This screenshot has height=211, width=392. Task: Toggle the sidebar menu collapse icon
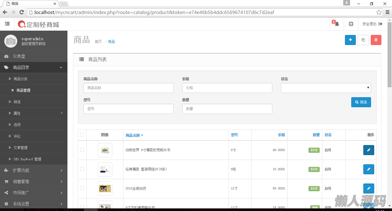pyautogui.click(x=7, y=24)
